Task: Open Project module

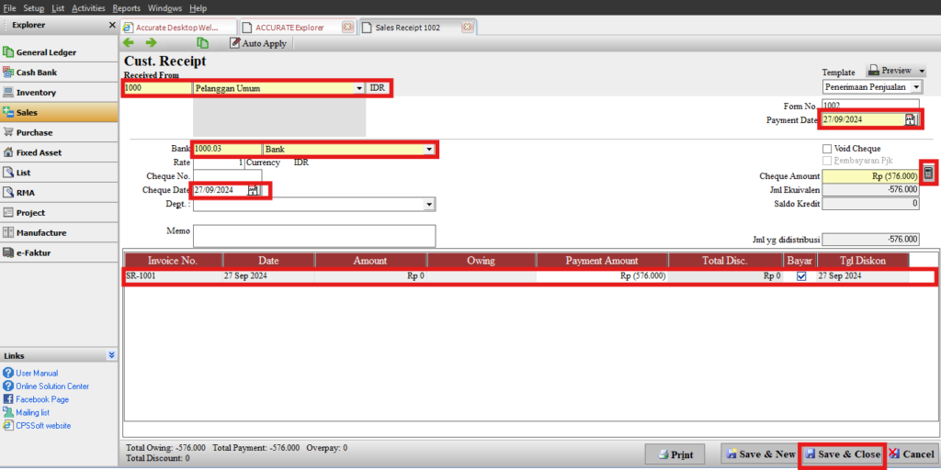Action: (x=59, y=213)
